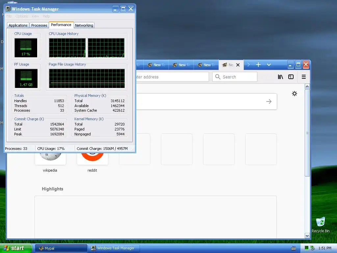This screenshot has height=253, width=337.
Task: Focus the browser address bar
Action: pyautogui.click(x=172, y=77)
